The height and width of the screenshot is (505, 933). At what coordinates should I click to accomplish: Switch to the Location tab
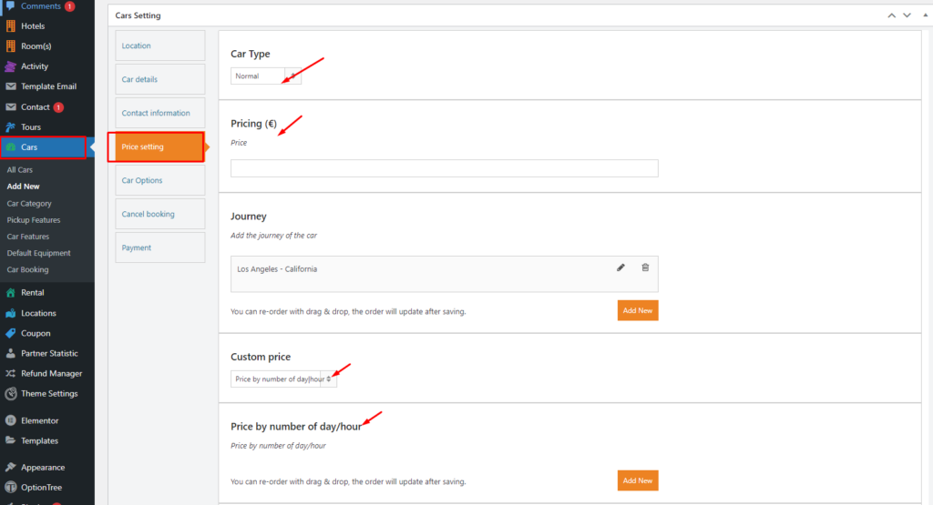[x=160, y=45]
